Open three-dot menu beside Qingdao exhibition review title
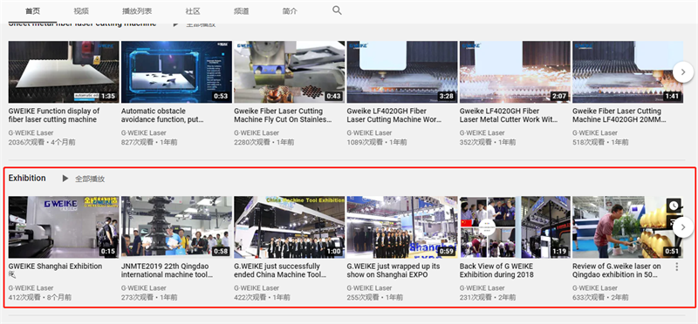 click(x=677, y=267)
